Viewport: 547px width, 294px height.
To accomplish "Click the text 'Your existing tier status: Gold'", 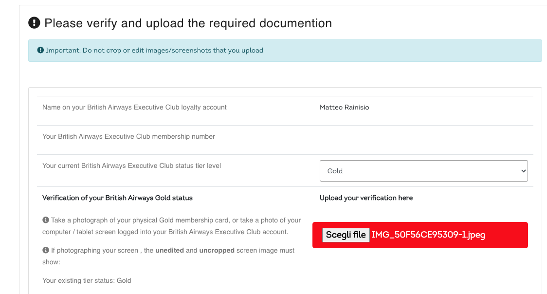I will (87, 281).
